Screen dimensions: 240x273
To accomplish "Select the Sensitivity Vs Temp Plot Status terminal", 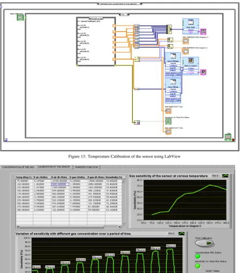I will 168,121.
